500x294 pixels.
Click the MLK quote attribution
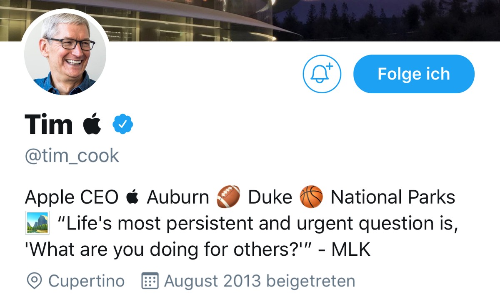(351, 249)
